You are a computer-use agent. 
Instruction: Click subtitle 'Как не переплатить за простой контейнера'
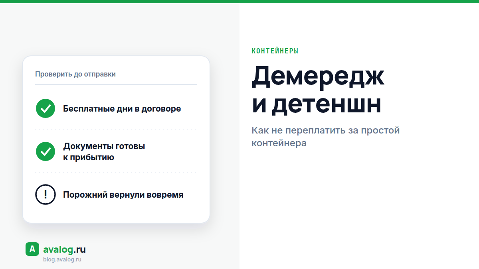click(x=325, y=137)
